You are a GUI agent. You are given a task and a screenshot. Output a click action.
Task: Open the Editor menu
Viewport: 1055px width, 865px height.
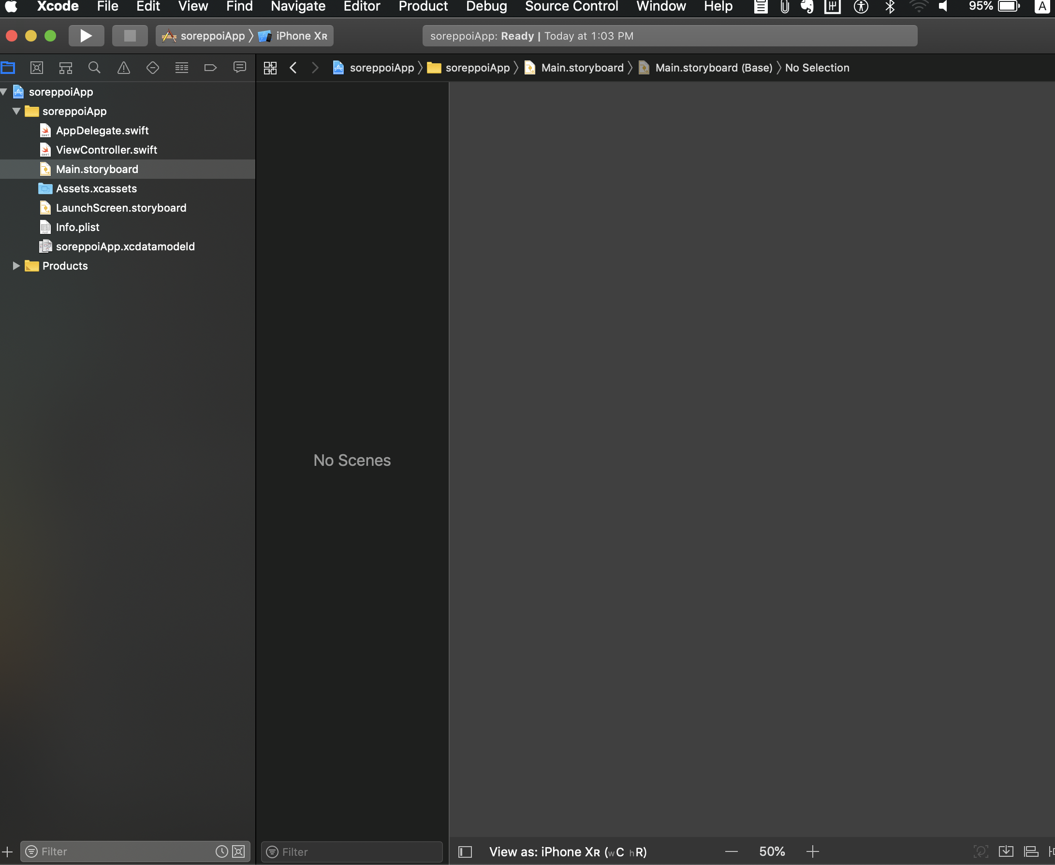point(362,6)
